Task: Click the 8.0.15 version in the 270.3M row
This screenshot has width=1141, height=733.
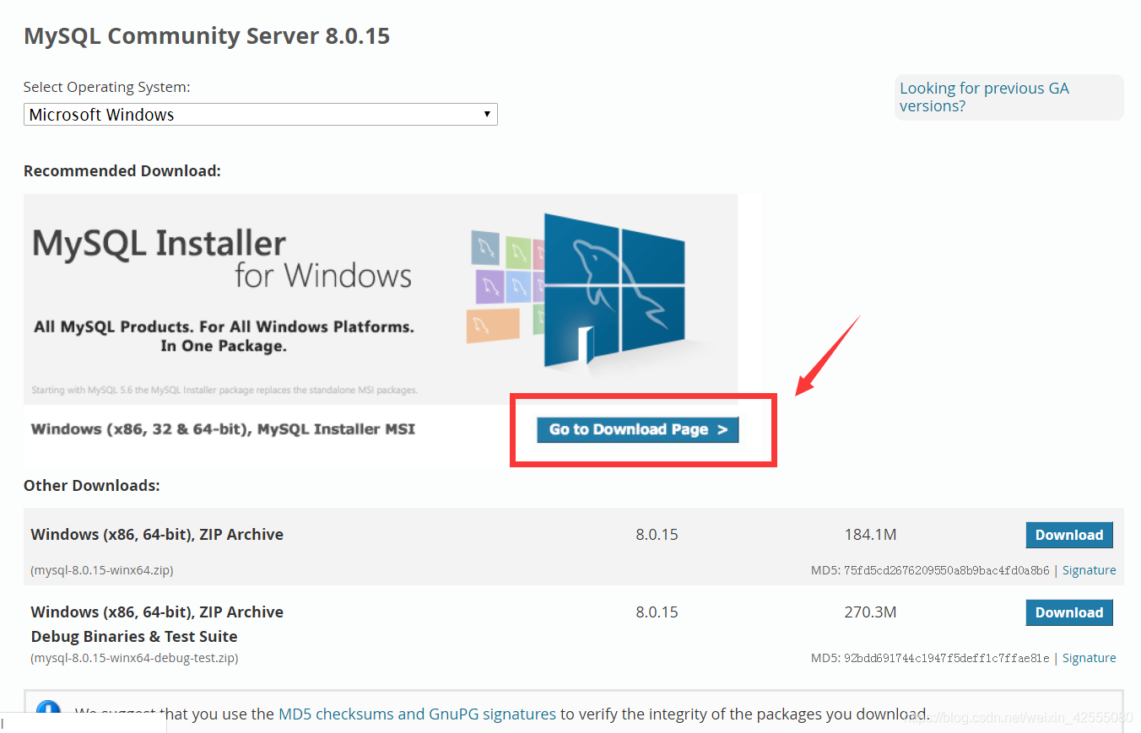Action: click(657, 612)
